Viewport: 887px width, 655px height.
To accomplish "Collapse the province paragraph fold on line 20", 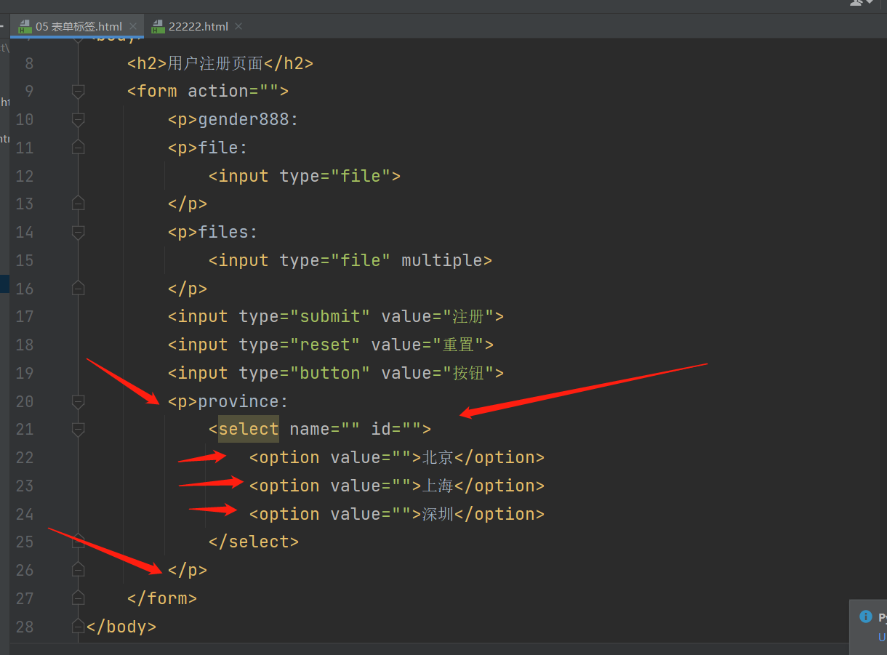I will (x=78, y=401).
